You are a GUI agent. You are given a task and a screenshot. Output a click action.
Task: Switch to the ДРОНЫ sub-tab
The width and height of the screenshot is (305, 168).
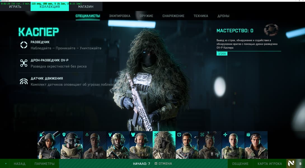click(x=223, y=16)
